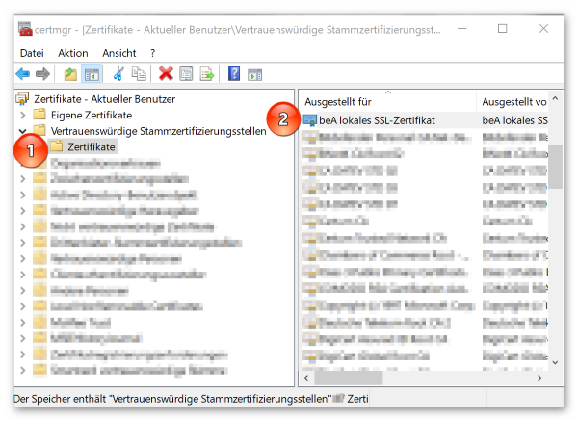
Task: Select the Zertifikate subfolder in tree
Action: coord(92,146)
